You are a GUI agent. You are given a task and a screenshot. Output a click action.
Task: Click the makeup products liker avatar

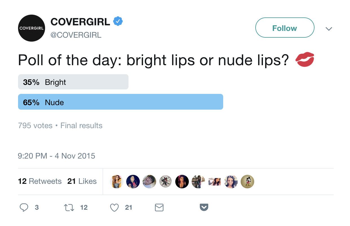[x=165, y=182]
